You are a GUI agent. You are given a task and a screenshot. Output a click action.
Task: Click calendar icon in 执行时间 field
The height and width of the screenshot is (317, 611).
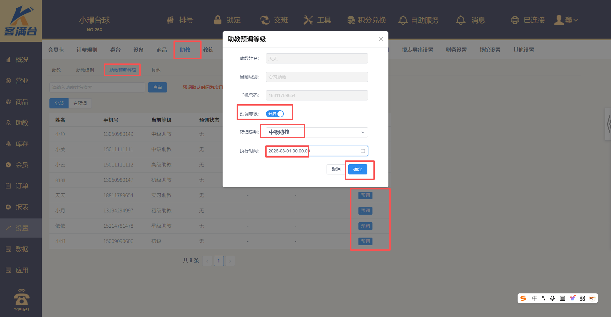click(x=363, y=151)
